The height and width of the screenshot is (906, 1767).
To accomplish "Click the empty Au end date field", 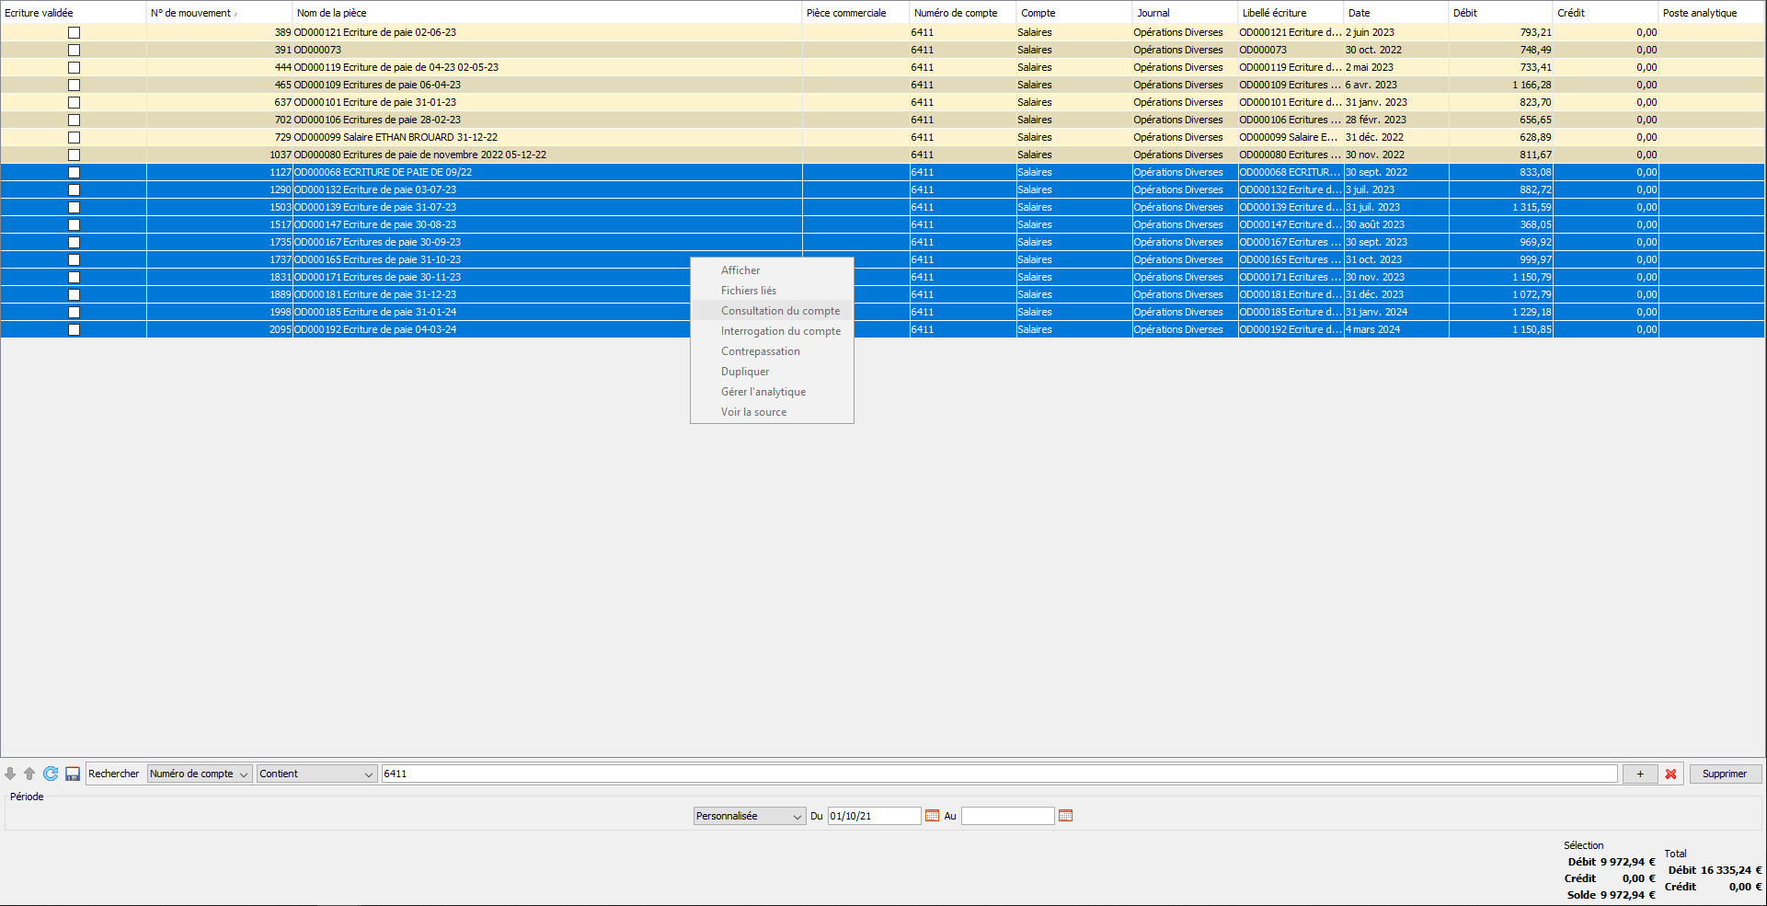I will pos(1007,816).
